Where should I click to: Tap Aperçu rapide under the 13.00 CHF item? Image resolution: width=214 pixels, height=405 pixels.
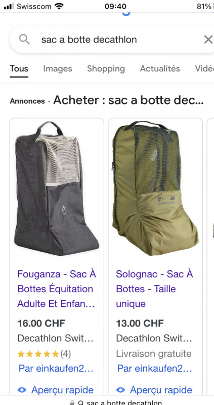pos(161,390)
